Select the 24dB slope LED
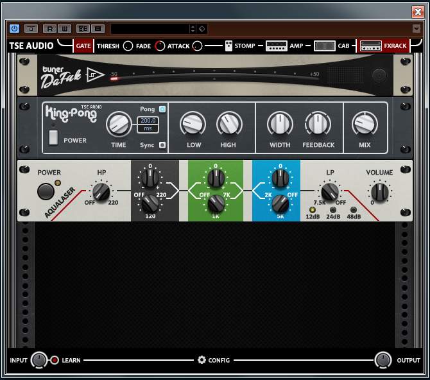Image resolution: width=430 pixels, height=380 pixels. (x=332, y=210)
